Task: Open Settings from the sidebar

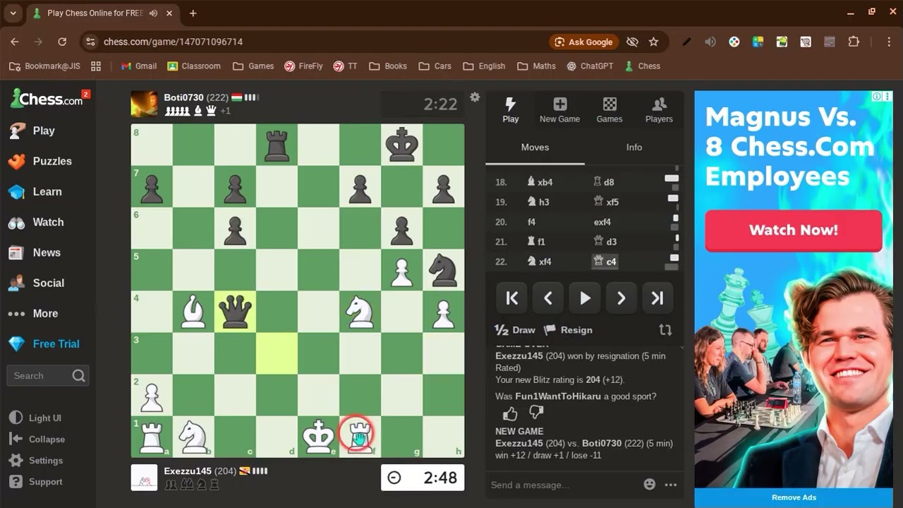Action: pos(37,460)
